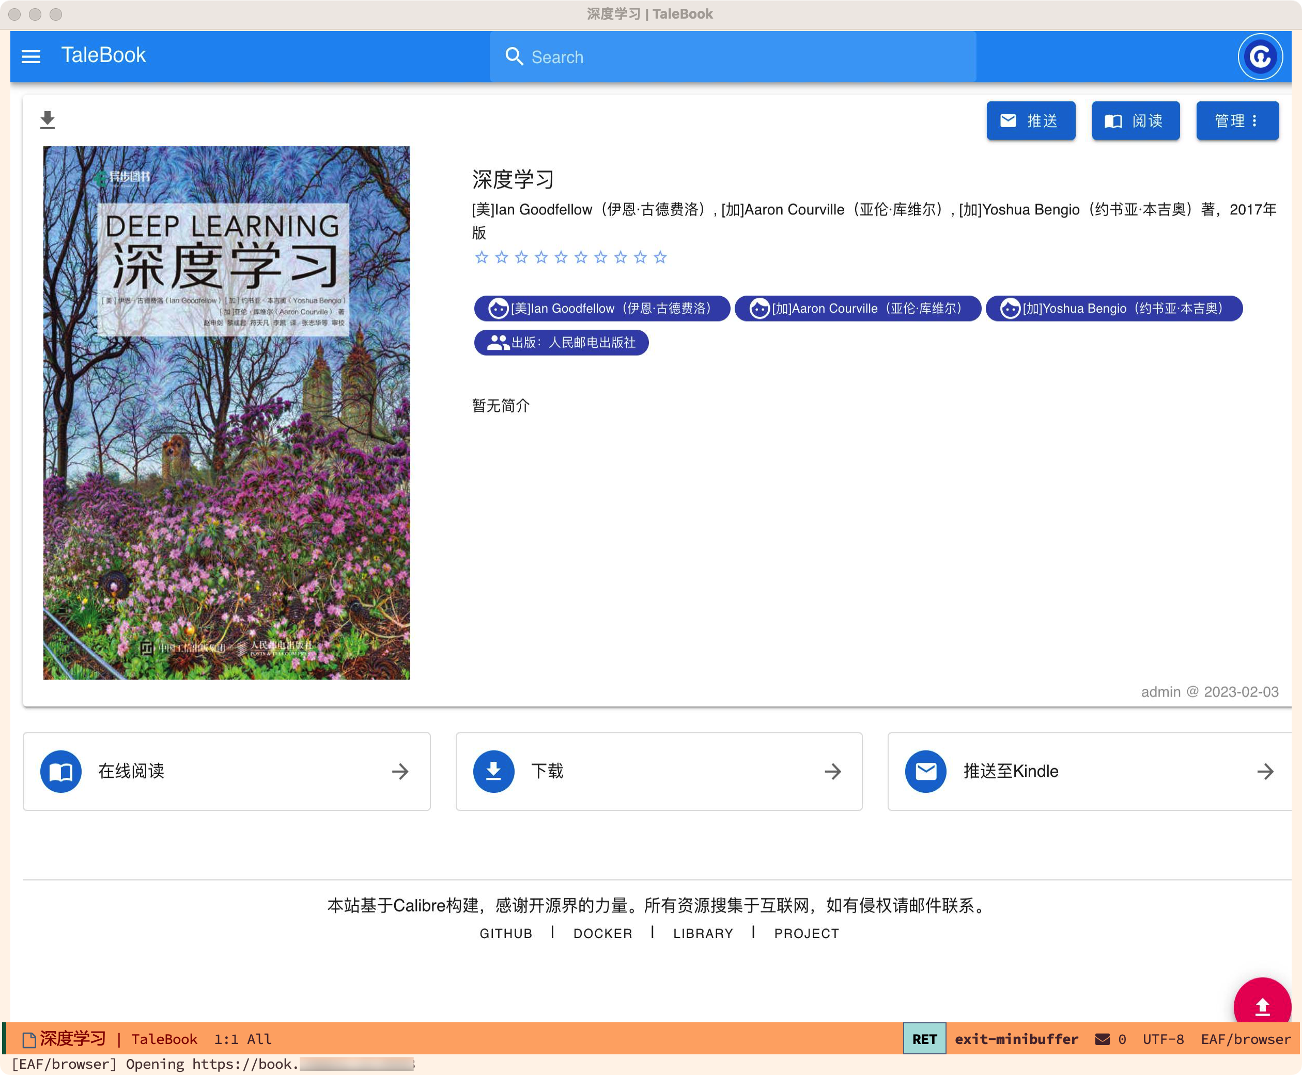Click the 1:1 All position indicator
Image resolution: width=1302 pixels, height=1075 pixels.
(x=242, y=1039)
